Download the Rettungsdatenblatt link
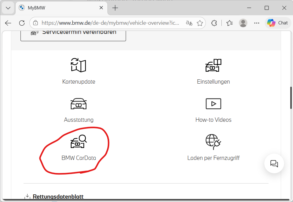Image resolution: width=293 pixels, height=202 pixels. click(x=58, y=197)
